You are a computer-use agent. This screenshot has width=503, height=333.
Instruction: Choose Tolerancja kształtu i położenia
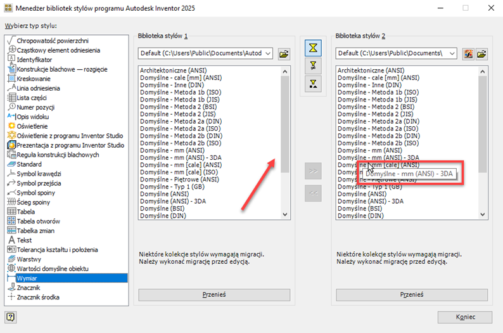click(58, 250)
